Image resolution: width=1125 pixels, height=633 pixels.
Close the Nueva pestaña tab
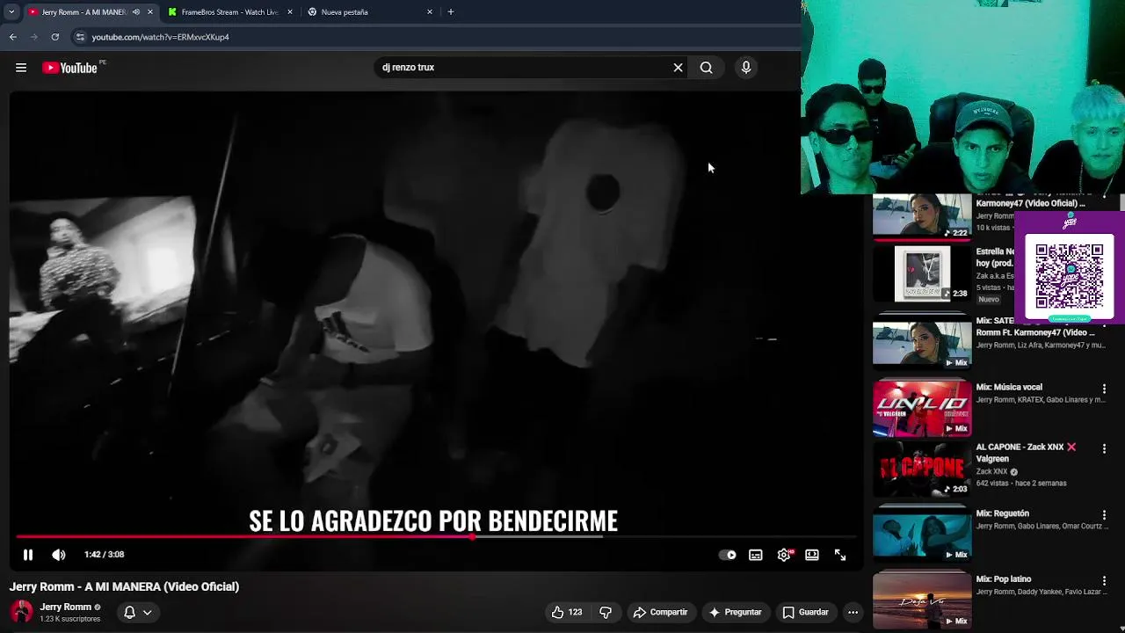click(430, 12)
